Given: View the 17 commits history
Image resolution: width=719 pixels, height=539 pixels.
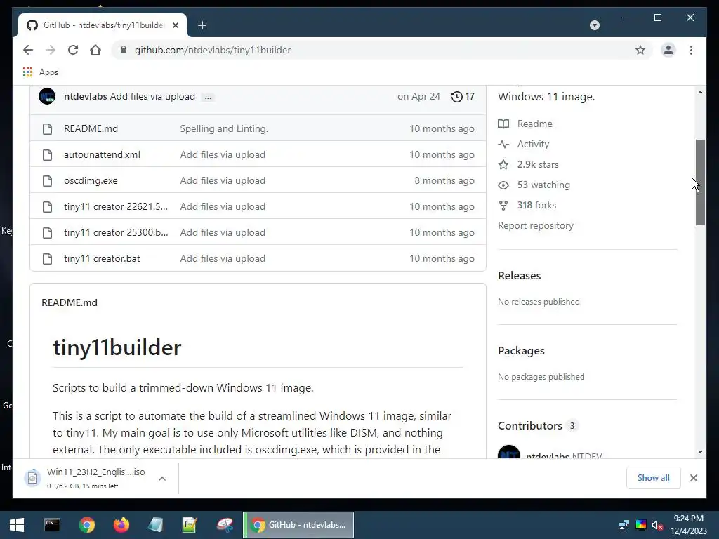Looking at the screenshot, I should tap(463, 96).
